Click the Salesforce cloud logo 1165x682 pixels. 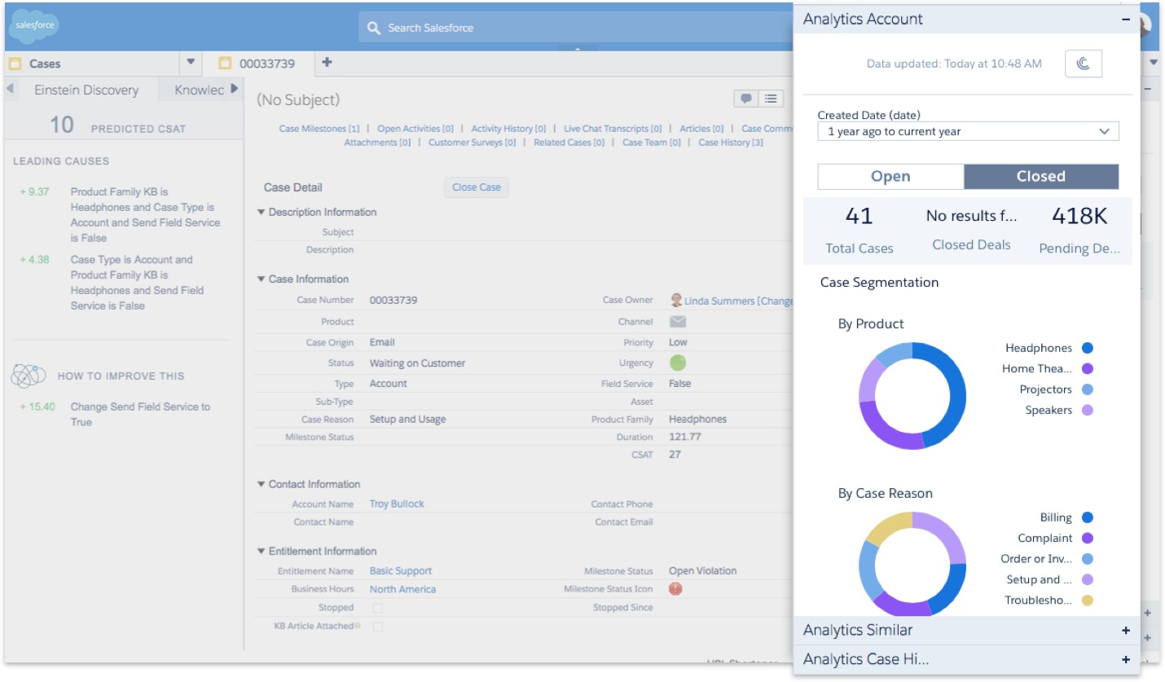tap(33, 25)
